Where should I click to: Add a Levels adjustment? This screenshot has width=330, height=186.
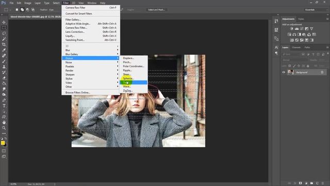pyautogui.click(x=296, y=29)
